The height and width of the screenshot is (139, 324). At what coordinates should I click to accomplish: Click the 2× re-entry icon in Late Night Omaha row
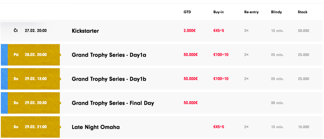click(246, 127)
